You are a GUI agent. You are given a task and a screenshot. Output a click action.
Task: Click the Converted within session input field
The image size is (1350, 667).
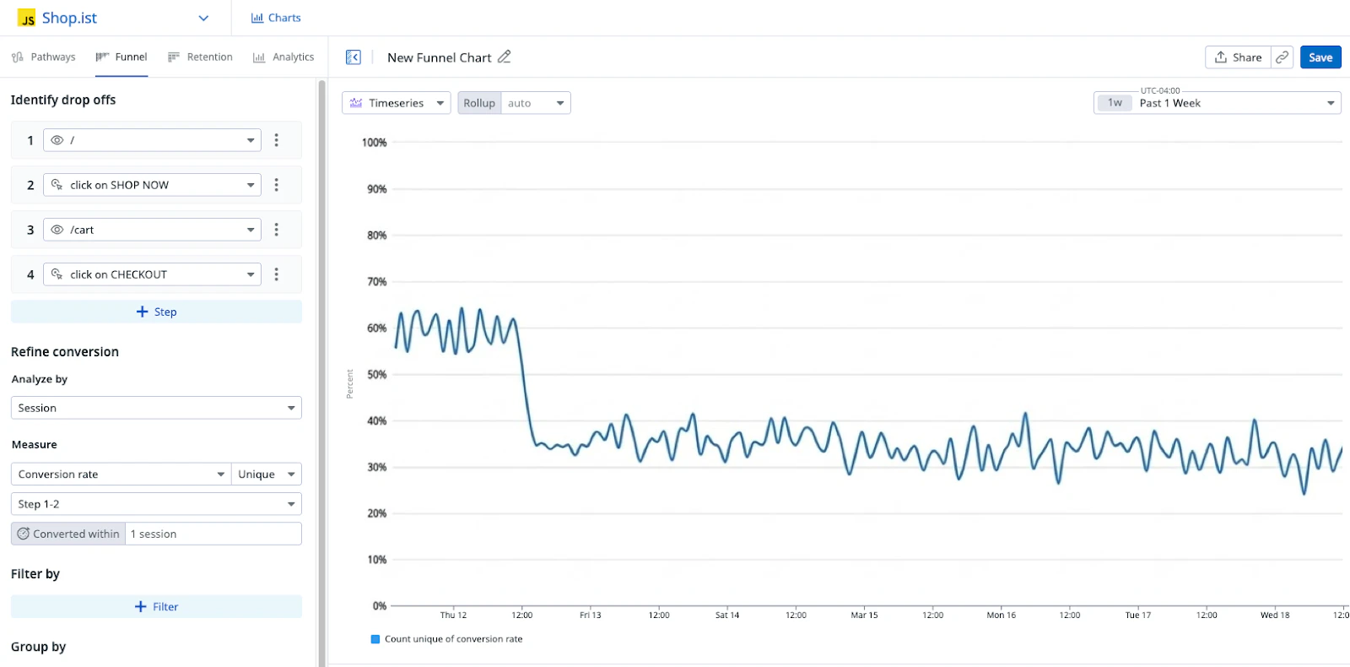point(213,534)
